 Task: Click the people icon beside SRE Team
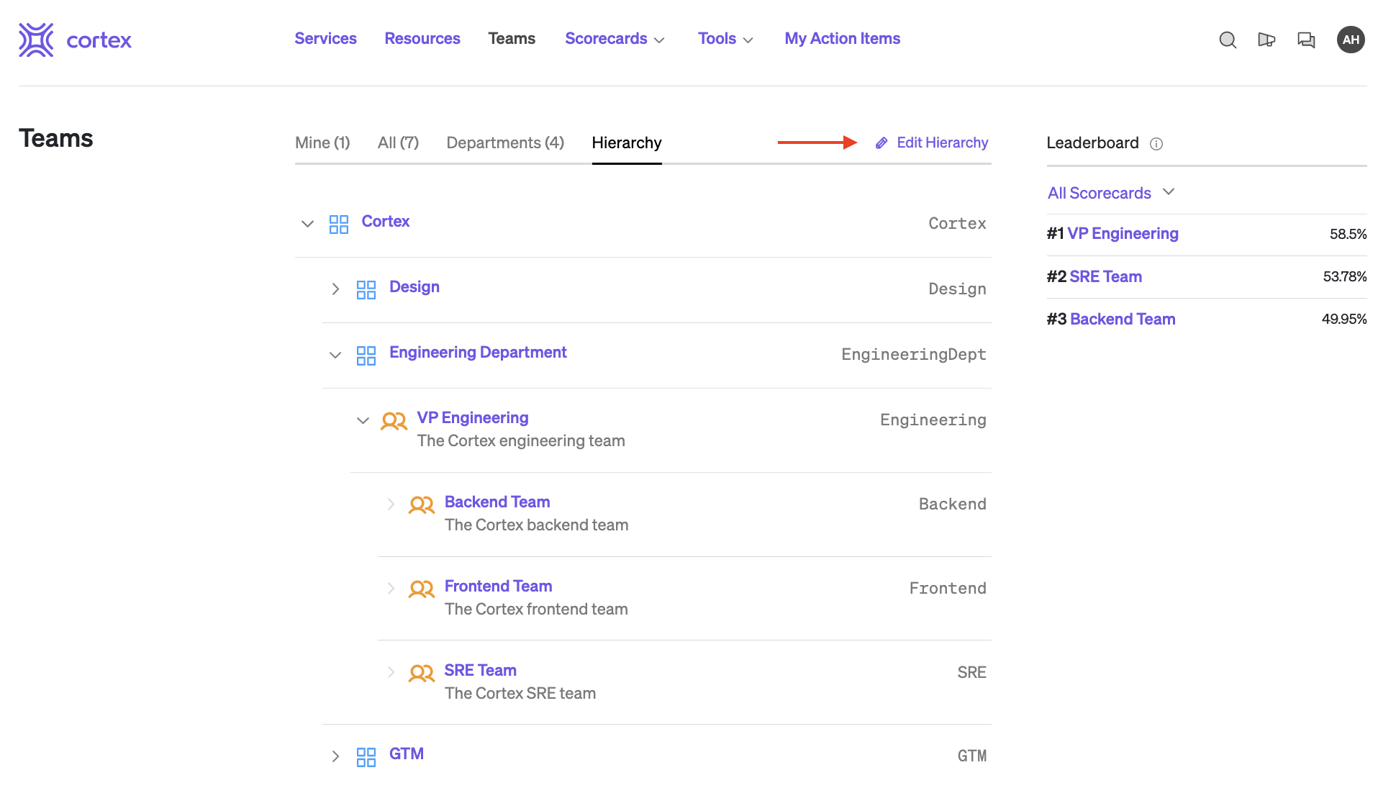pyautogui.click(x=422, y=674)
